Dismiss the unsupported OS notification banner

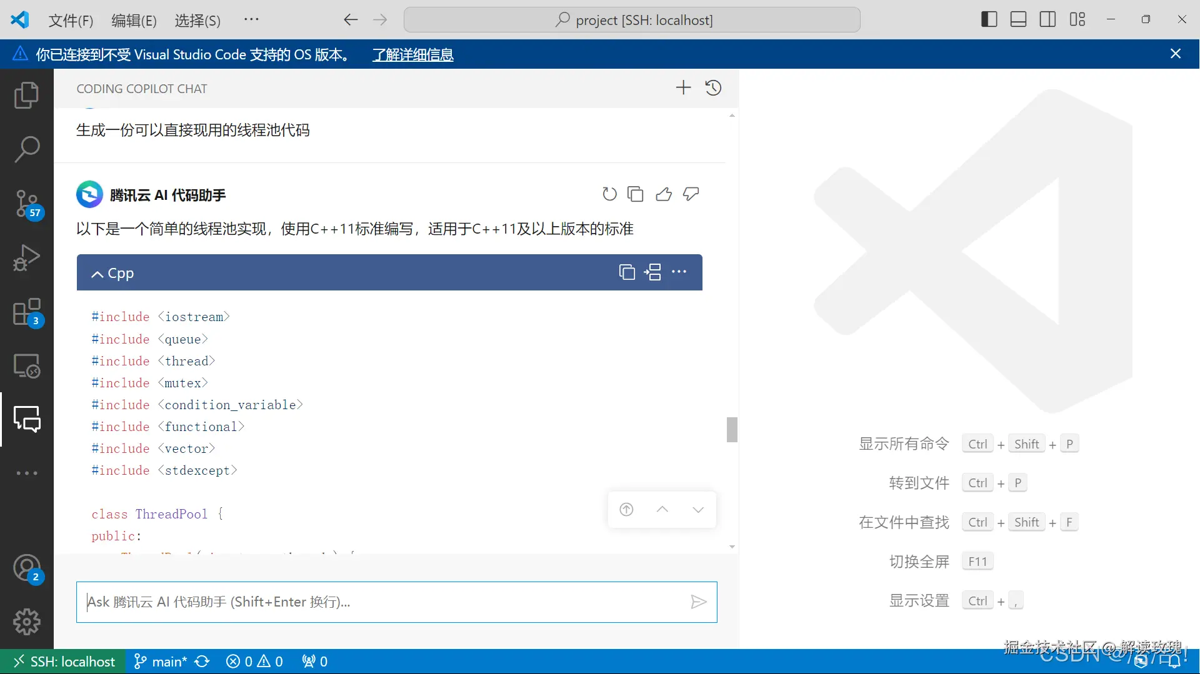click(x=1176, y=54)
